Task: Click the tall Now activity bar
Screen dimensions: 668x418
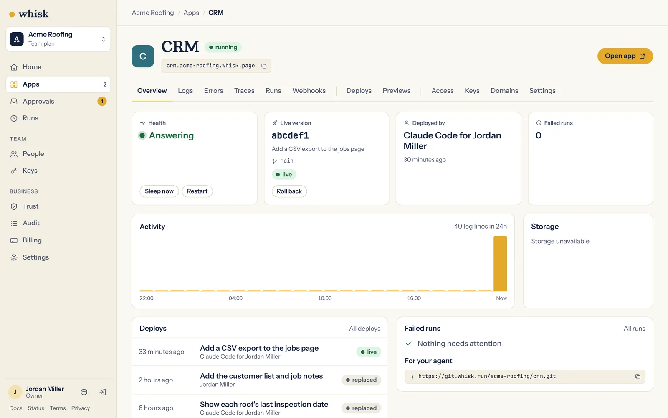Action: pos(500,264)
